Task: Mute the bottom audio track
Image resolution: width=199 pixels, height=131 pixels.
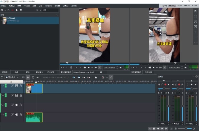Action: (x=16, y=115)
